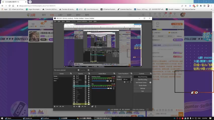Viewport: 214px width, 120px height.
Task: Remove scene transition with minus
Action: pos(128,82)
